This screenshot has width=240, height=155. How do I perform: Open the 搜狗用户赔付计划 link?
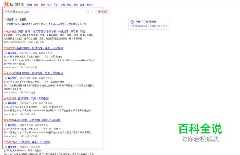[146, 22]
